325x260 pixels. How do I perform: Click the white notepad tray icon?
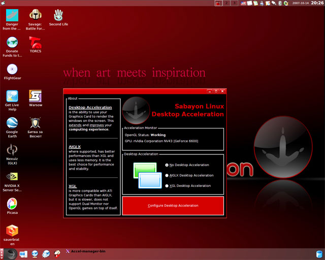[x=250, y=3]
